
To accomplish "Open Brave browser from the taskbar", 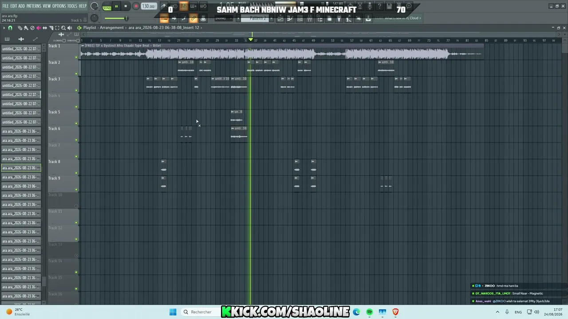I will [395, 312].
